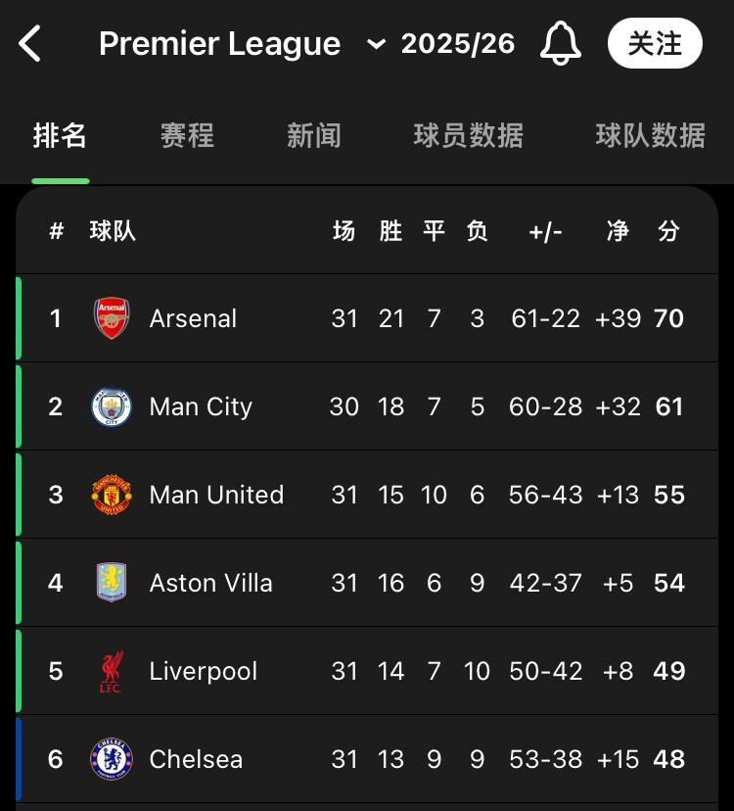734x811 pixels.
Task: Select the 排名 tab
Action: [x=61, y=135]
